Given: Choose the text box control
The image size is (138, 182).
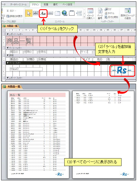Looking at the screenshot, I should (x=36, y=13).
